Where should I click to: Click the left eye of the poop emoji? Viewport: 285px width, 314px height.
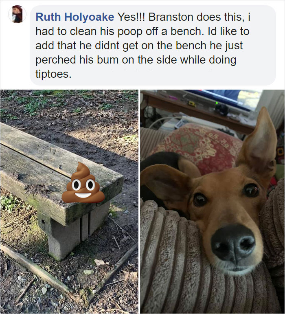click(76, 184)
